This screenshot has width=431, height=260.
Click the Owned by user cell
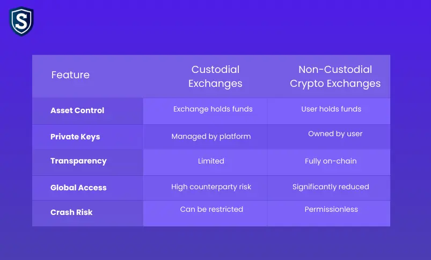click(335, 133)
